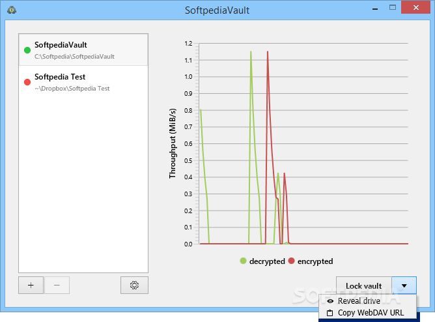
Task: Click the path ~\Dropbox\Softpedia Test
Action: (x=72, y=89)
